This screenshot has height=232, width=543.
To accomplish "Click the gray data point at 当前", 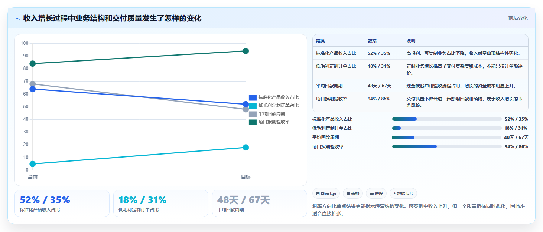I will pos(33,84).
